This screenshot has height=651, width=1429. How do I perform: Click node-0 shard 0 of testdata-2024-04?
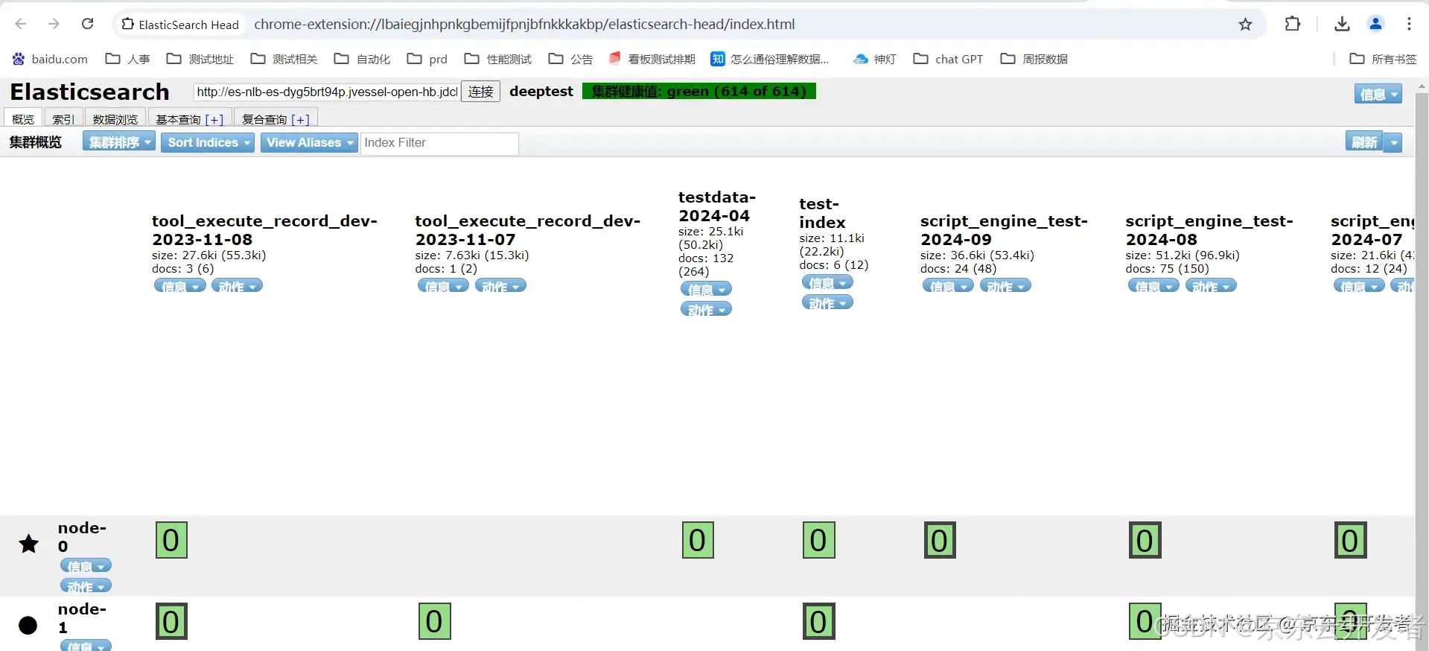click(x=698, y=540)
